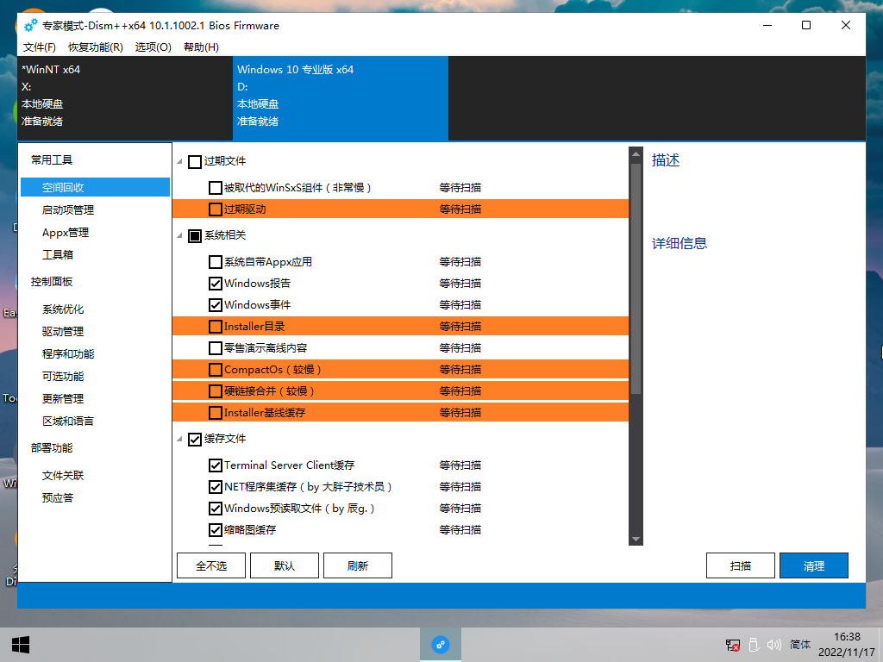883x662 pixels.
Task: Select 空间回收 in the sidebar
Action: pyautogui.click(x=95, y=187)
